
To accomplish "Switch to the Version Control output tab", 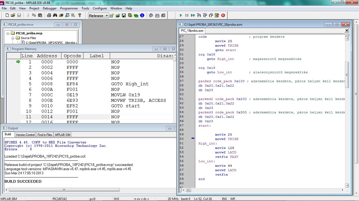I will pyautogui.click(x=25, y=135).
